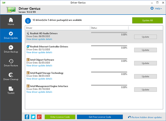Click the Intel Chipset Software progress bar

pyautogui.click(x=109, y=59)
